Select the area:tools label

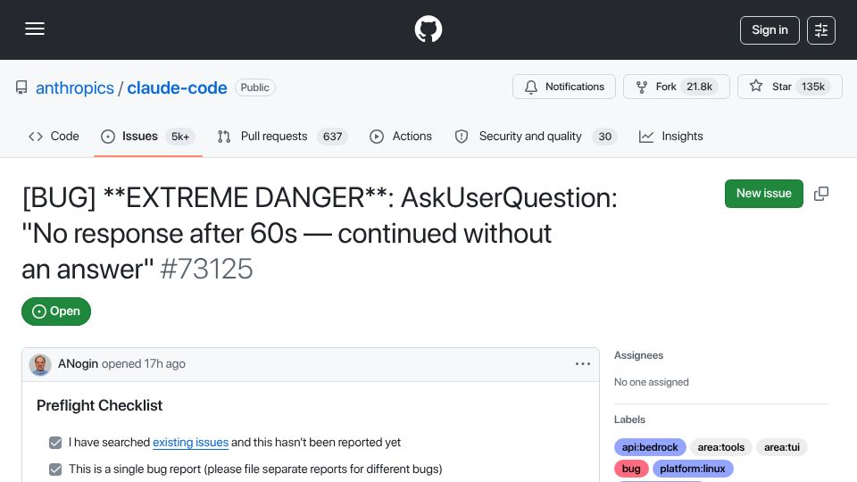[721, 447]
